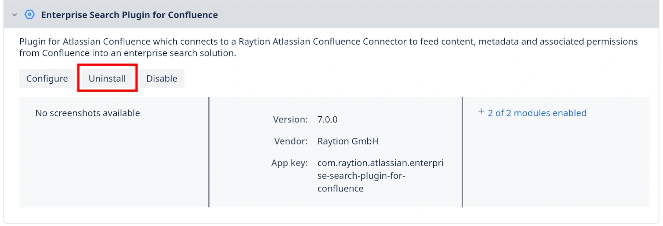Select the version number 7.0.0

(328, 119)
